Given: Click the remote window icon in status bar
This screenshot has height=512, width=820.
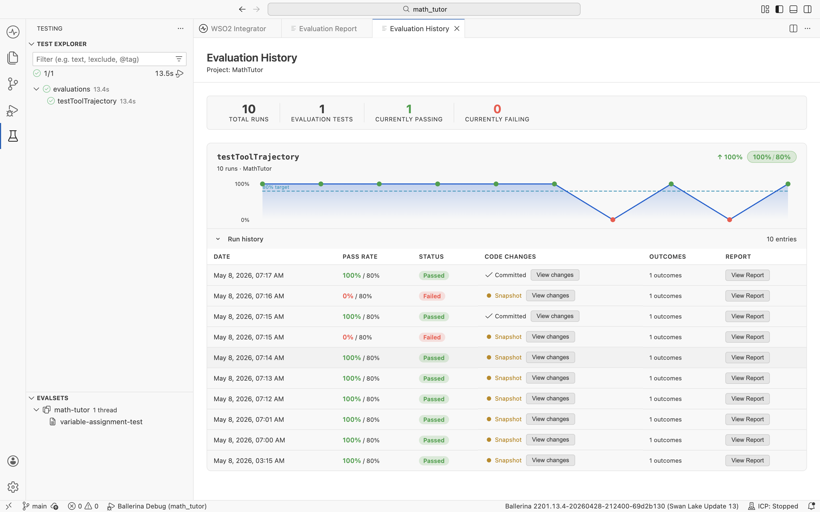Looking at the screenshot, I should click(9, 506).
